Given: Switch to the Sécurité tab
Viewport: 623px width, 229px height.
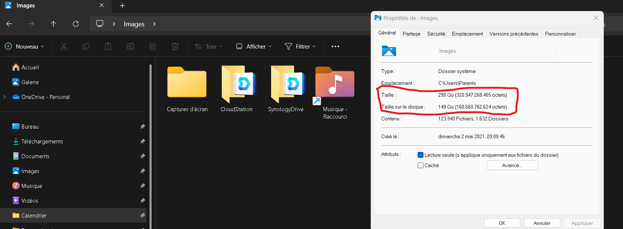Looking at the screenshot, I should tap(436, 34).
